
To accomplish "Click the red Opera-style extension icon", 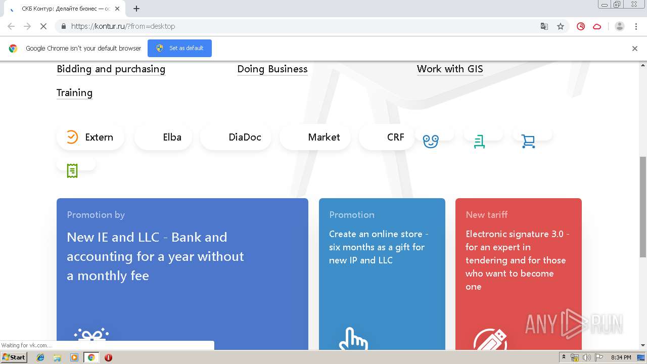I will [x=581, y=26].
